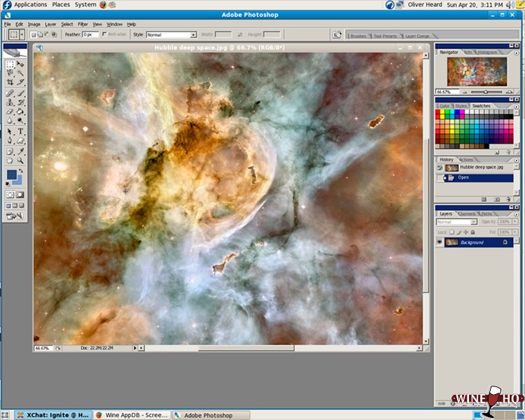The width and height of the screenshot is (525, 420).
Task: Switch to the Actions tab
Action: [x=466, y=160]
